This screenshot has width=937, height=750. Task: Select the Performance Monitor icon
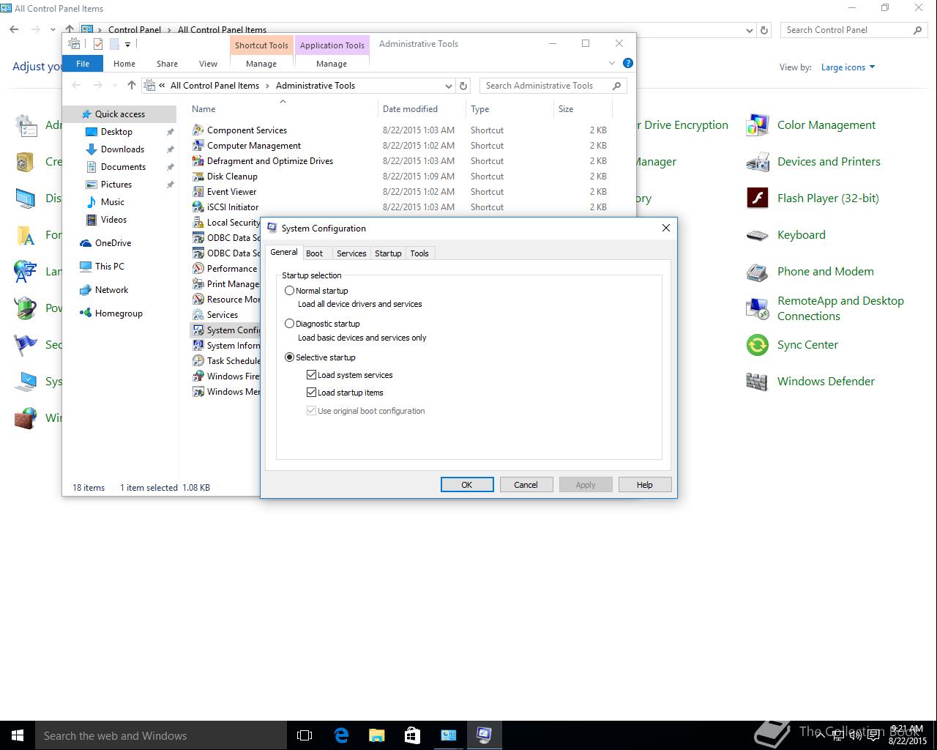pos(198,269)
